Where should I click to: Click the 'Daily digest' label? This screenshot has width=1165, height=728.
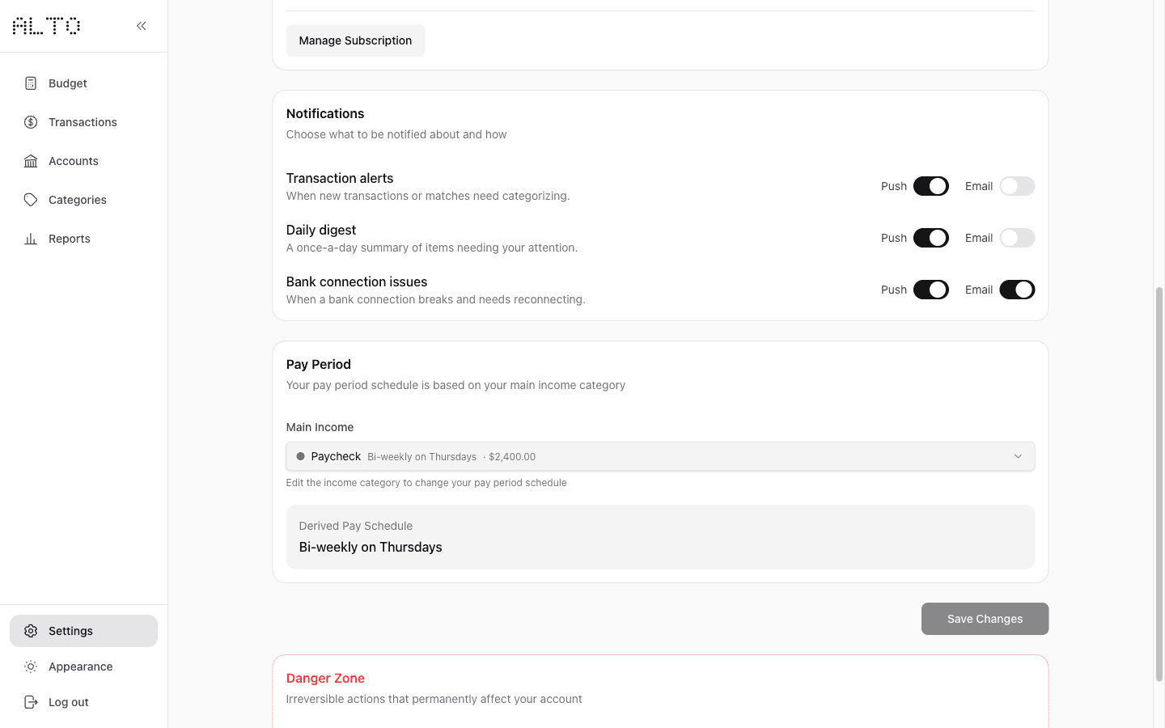point(321,230)
